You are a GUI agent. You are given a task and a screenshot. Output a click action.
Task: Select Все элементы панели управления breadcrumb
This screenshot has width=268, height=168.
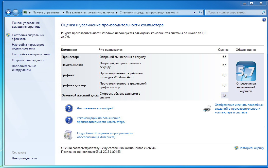(90, 12)
